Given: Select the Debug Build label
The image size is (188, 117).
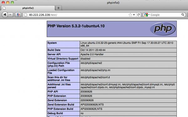Looking at the screenshot, I should [55, 113].
